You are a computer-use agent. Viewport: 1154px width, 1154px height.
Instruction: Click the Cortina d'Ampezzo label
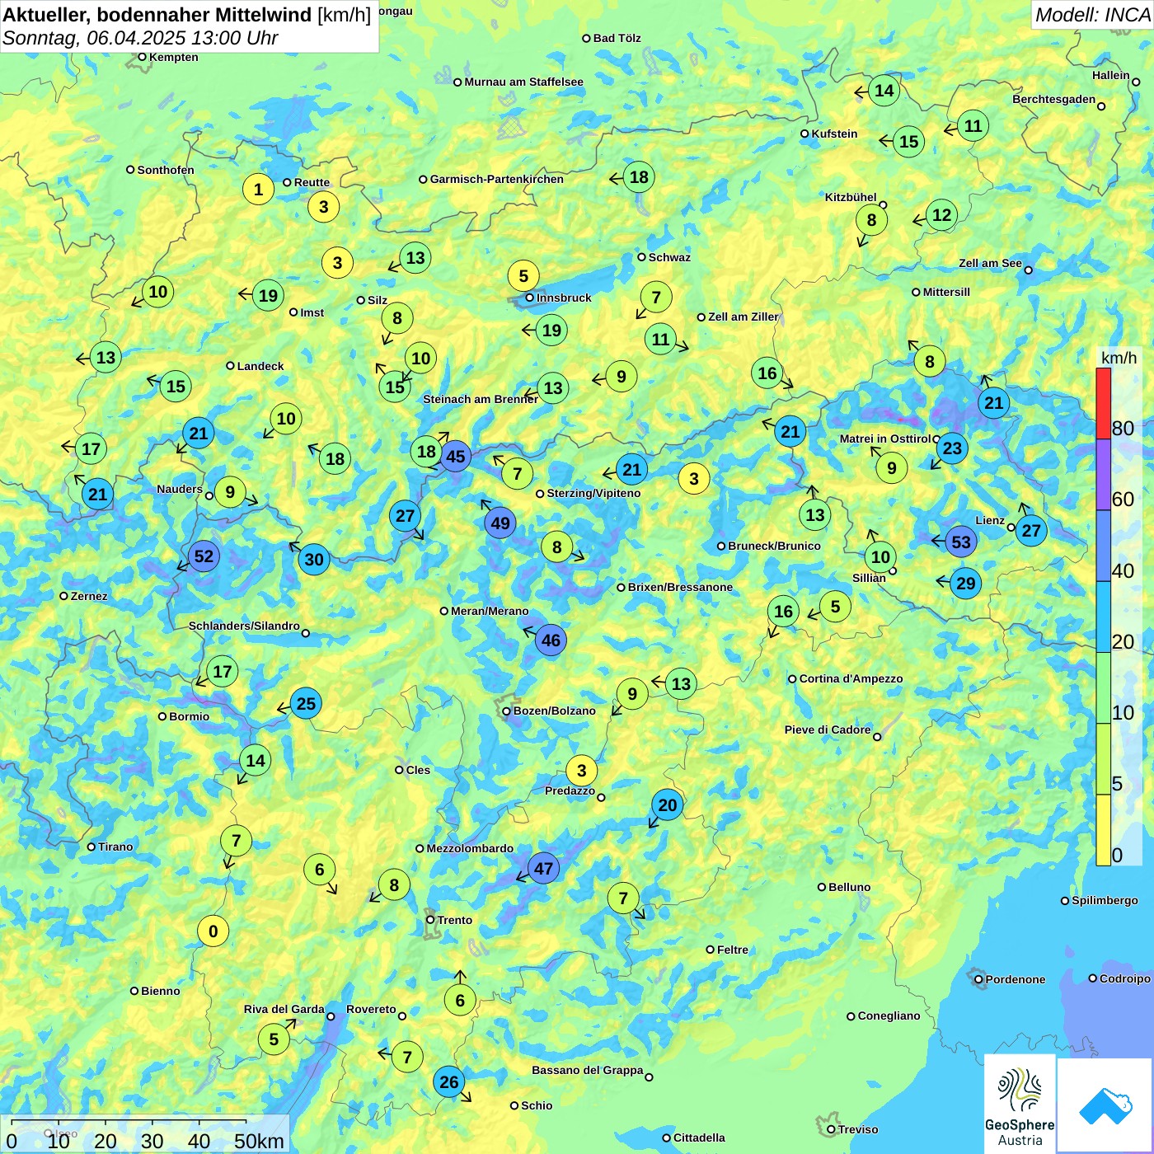click(x=851, y=678)
